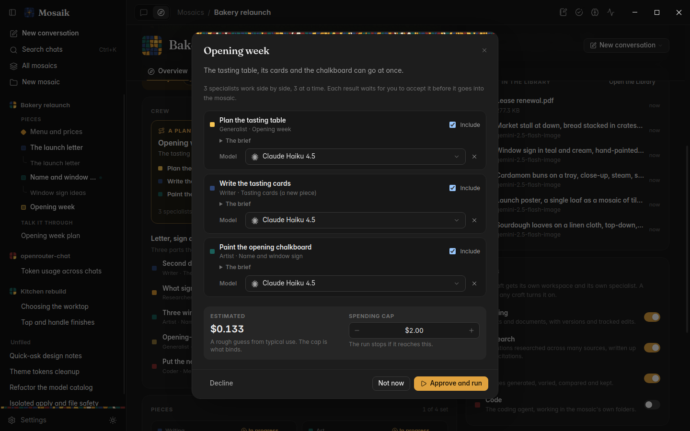This screenshot has width=690, height=431.
Task: Close the Opening week dialog
Action: pyautogui.click(x=484, y=50)
